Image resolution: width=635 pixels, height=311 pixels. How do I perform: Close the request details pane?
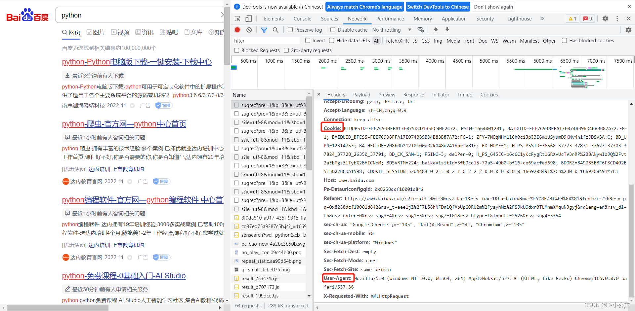click(x=319, y=94)
